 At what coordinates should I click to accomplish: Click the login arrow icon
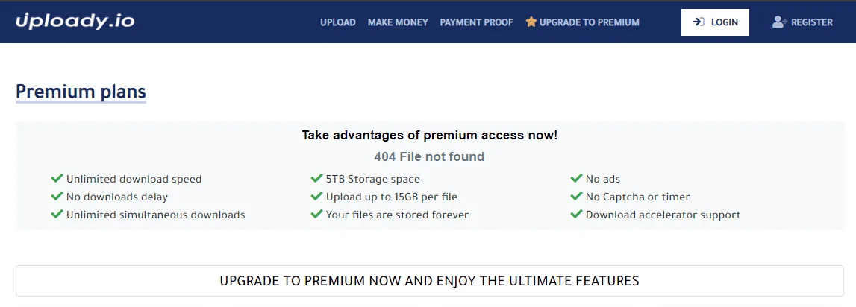pyautogui.click(x=699, y=22)
